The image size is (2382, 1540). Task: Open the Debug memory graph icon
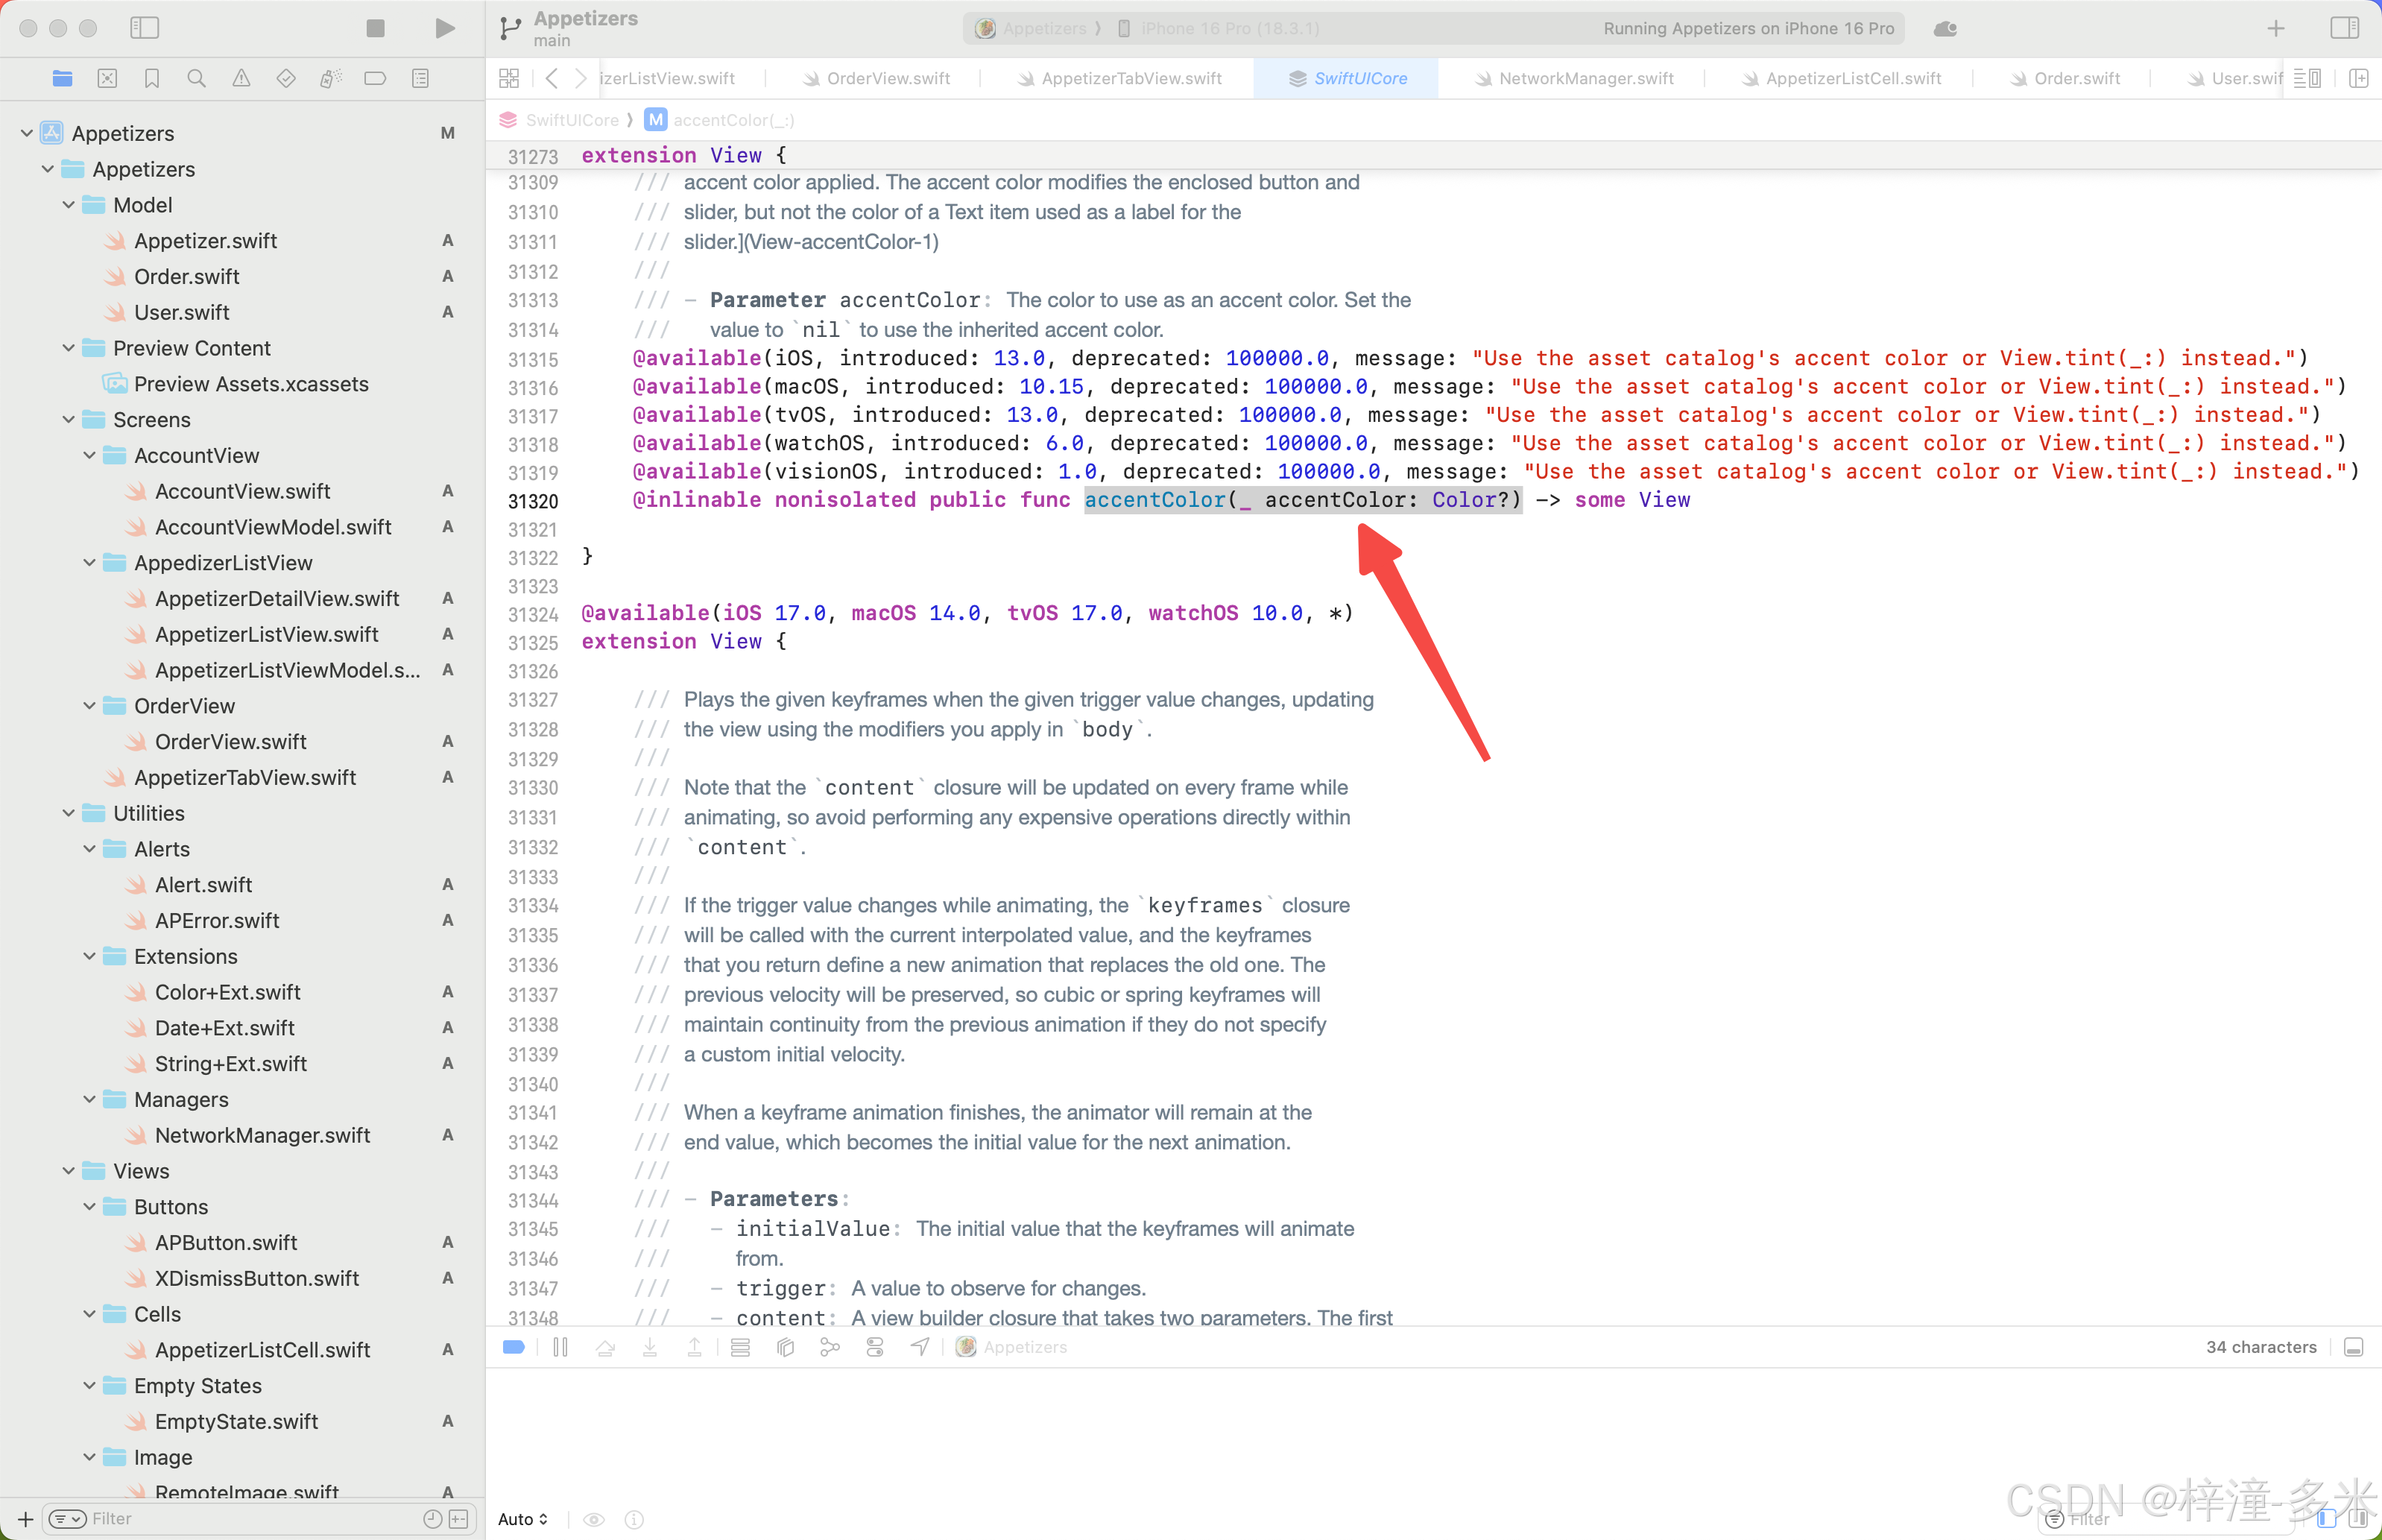[x=830, y=1347]
